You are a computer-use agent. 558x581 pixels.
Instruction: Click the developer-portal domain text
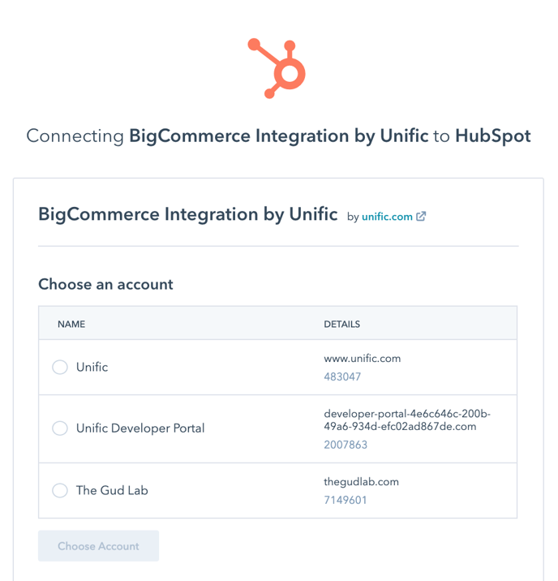407,420
